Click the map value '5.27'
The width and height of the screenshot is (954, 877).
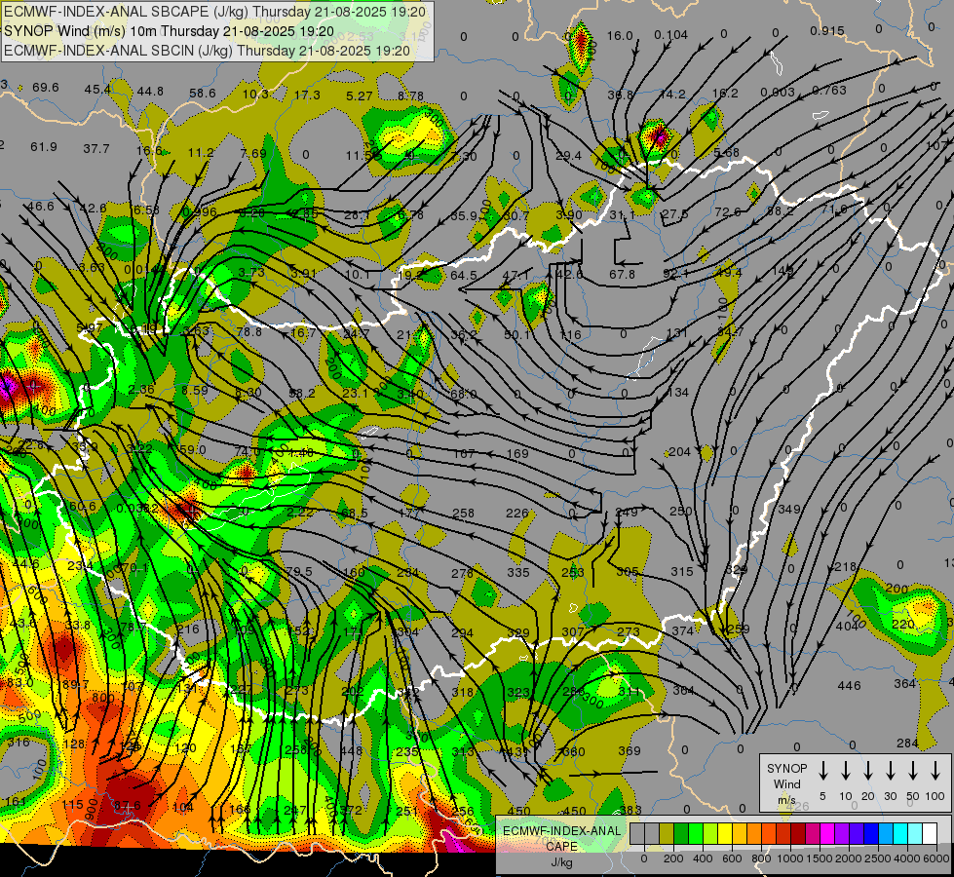click(359, 96)
